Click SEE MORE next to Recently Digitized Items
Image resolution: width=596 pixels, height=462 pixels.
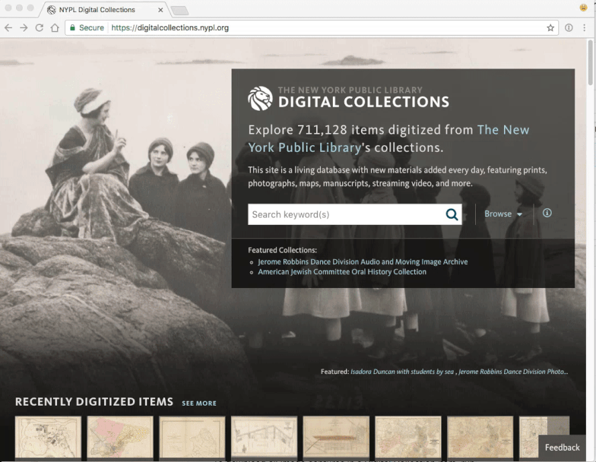point(199,403)
